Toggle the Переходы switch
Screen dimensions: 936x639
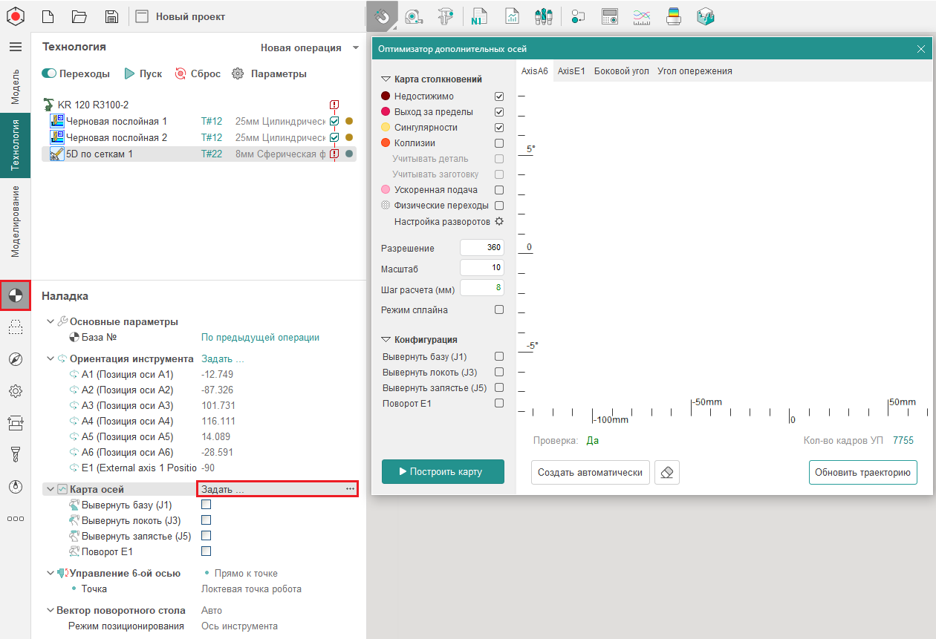pos(49,73)
